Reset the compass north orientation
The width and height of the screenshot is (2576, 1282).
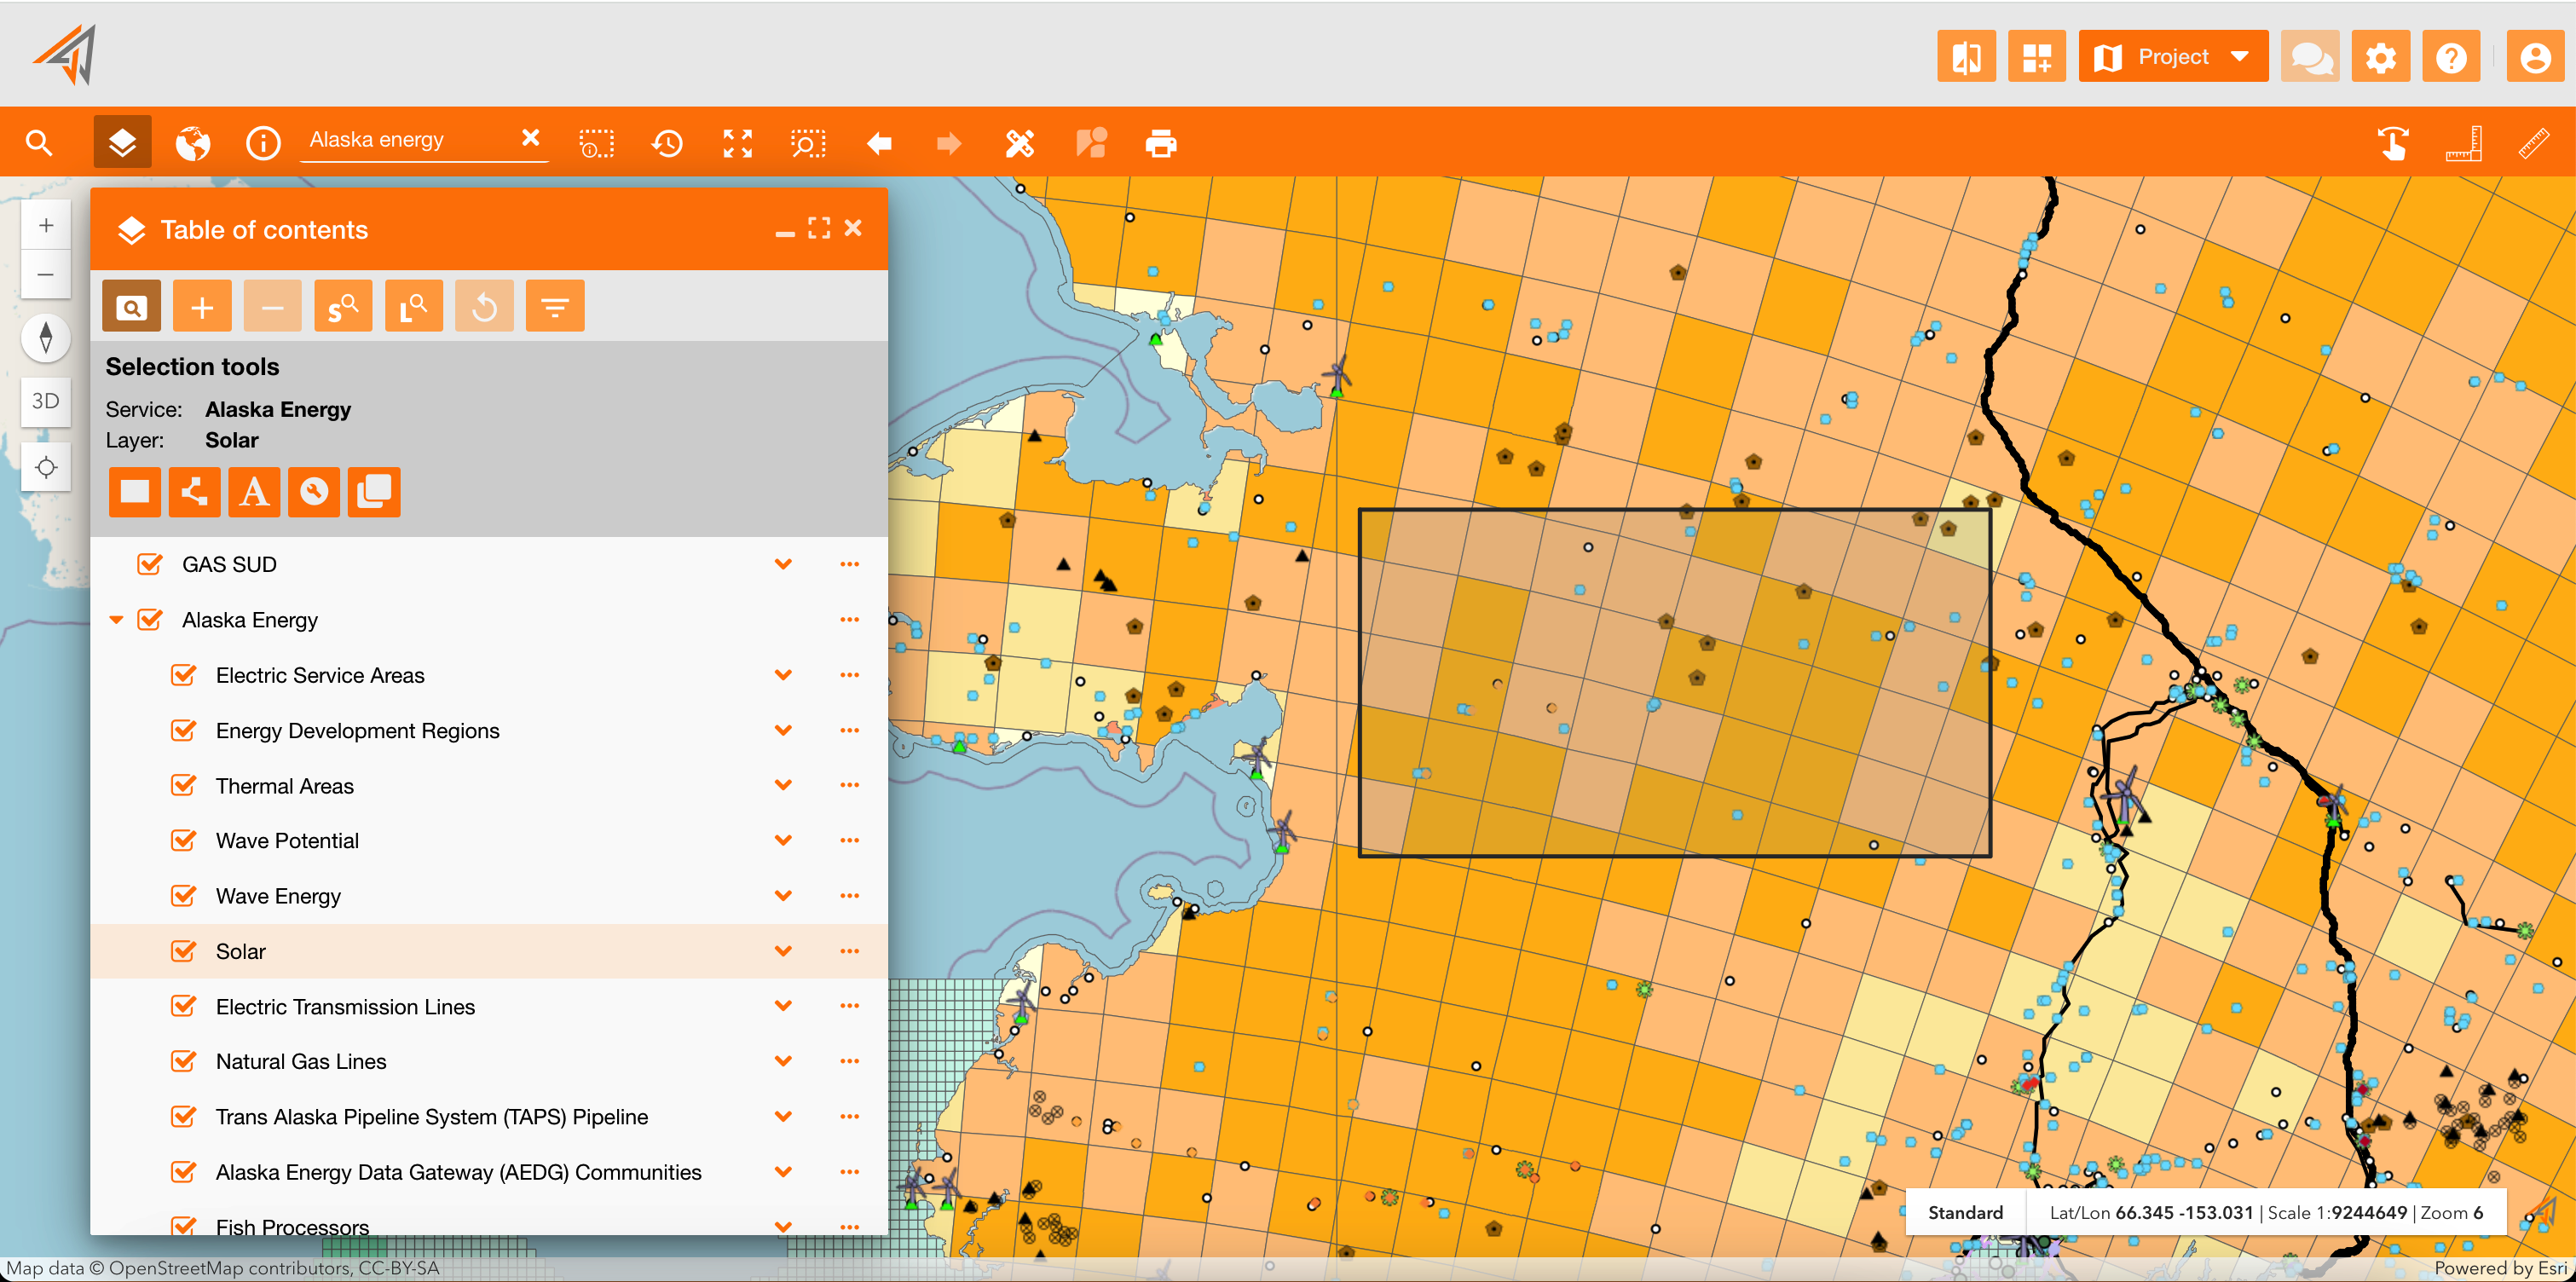pos(46,337)
